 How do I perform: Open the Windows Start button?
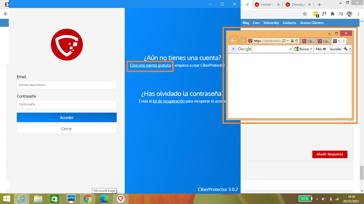click(x=6, y=199)
